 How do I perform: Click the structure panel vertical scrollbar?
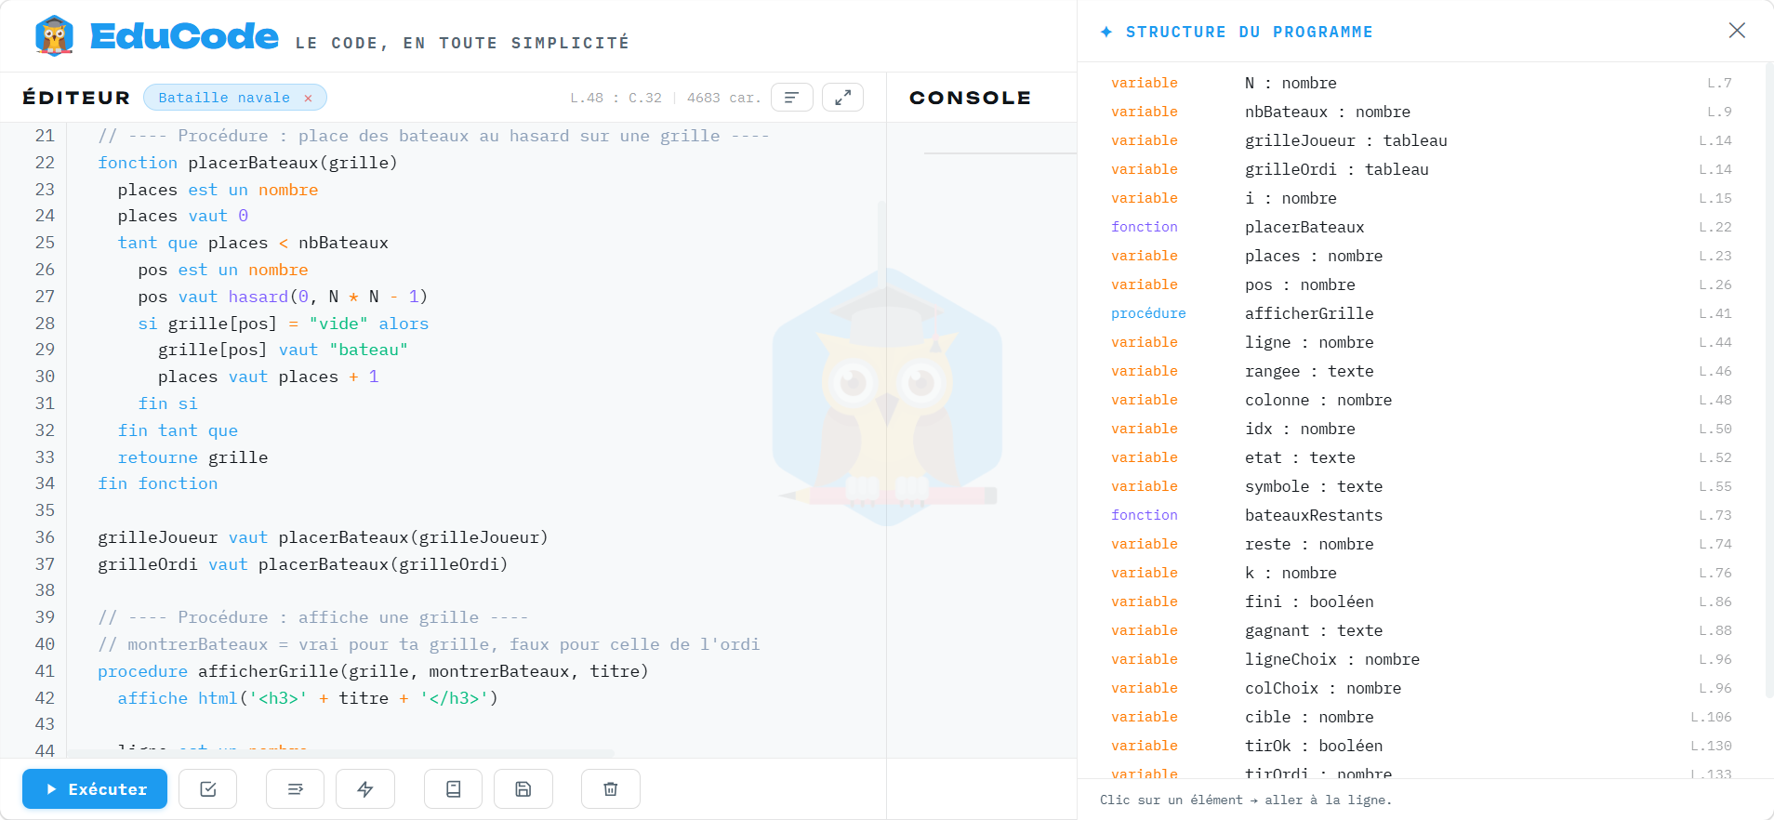[x=1769, y=381]
